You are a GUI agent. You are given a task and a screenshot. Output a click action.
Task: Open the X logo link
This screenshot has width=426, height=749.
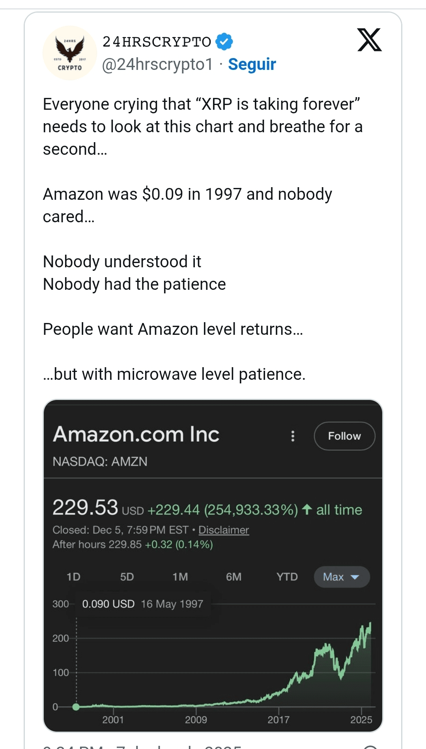369,40
